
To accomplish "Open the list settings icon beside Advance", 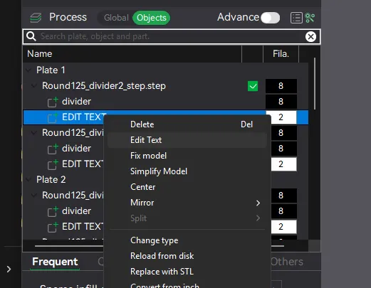I will [296, 18].
